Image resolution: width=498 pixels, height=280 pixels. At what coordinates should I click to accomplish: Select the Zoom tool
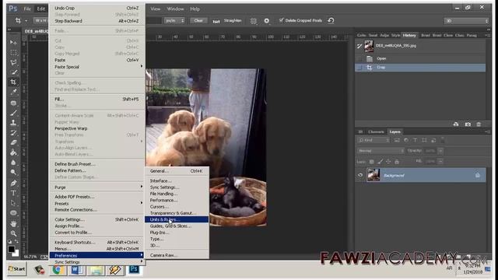[x=13, y=233]
